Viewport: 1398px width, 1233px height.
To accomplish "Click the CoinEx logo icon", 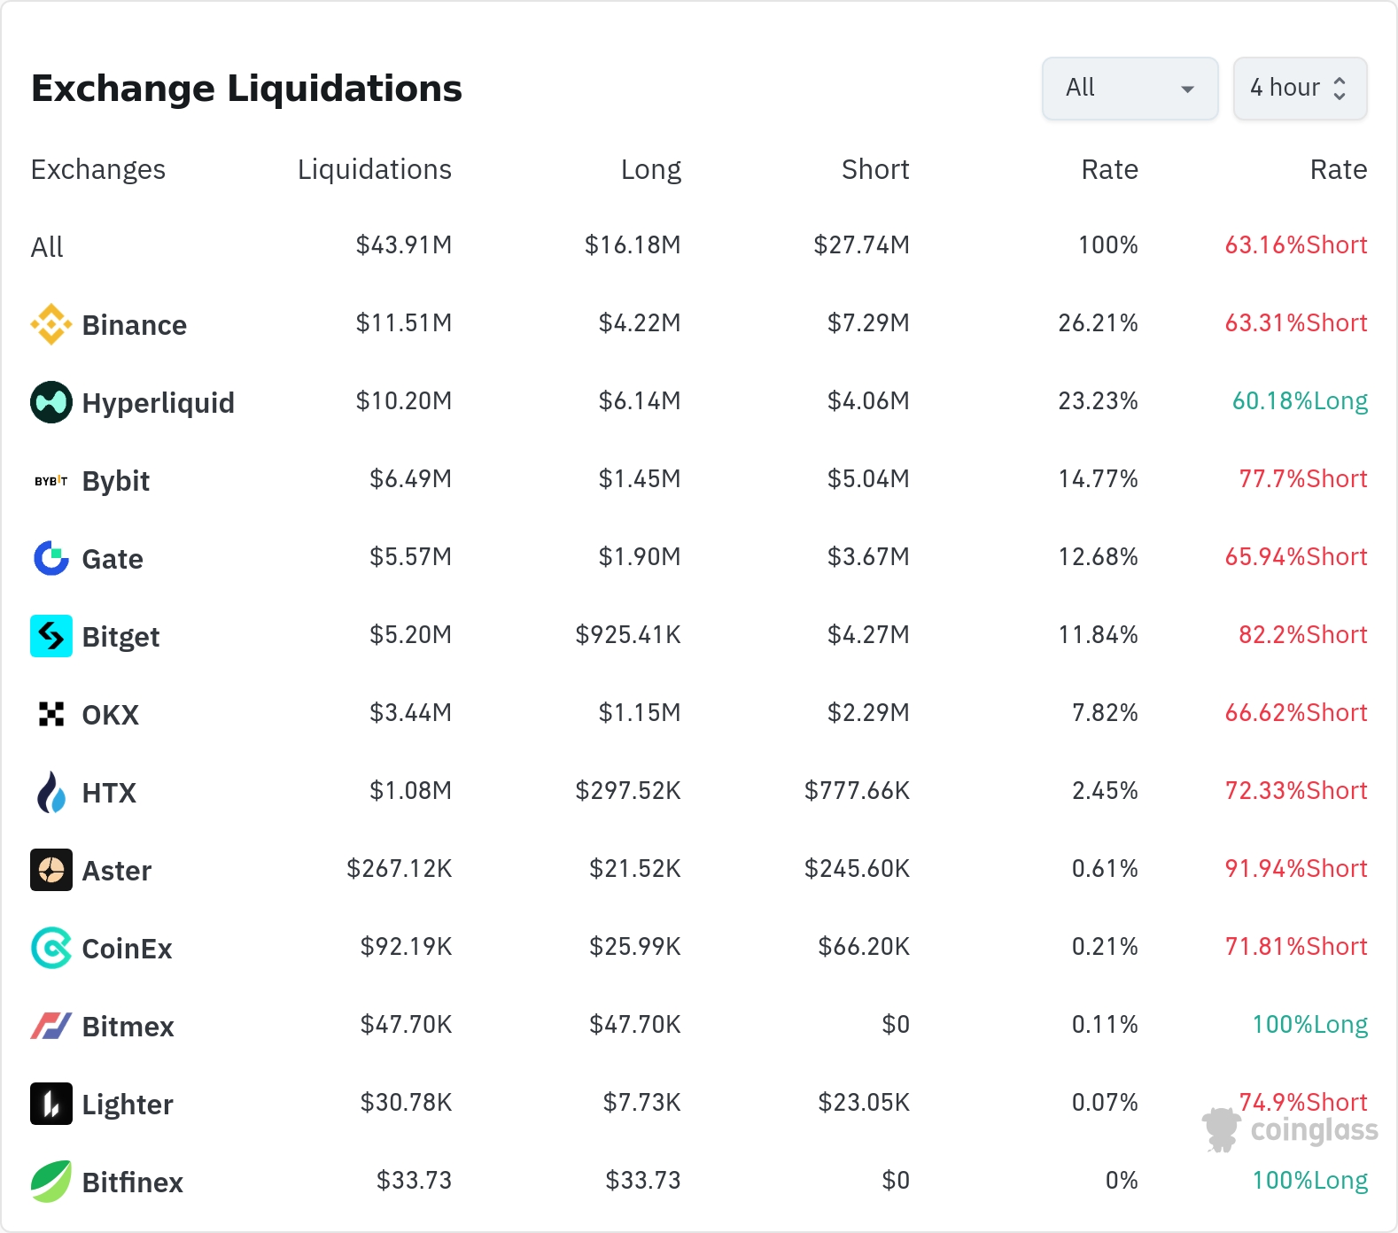I will [x=51, y=948].
